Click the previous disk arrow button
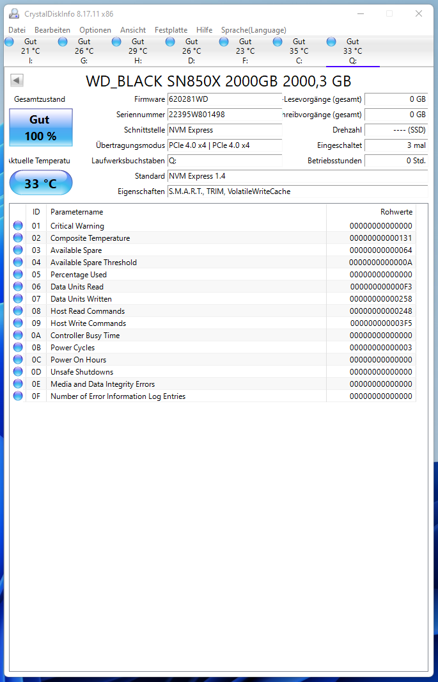Image resolution: width=438 pixels, height=682 pixels. pyautogui.click(x=17, y=80)
